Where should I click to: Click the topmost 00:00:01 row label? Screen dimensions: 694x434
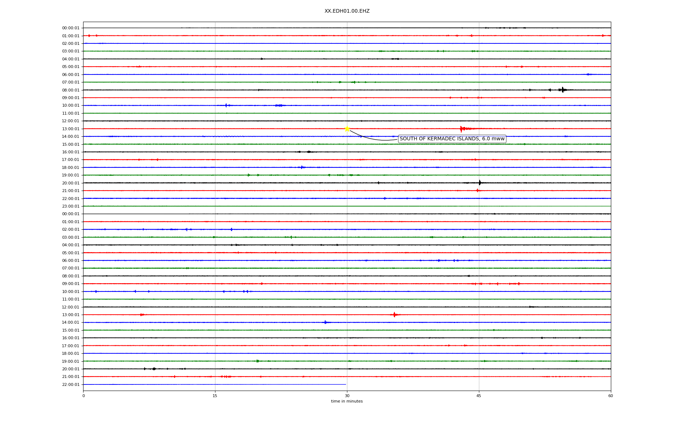(x=70, y=28)
